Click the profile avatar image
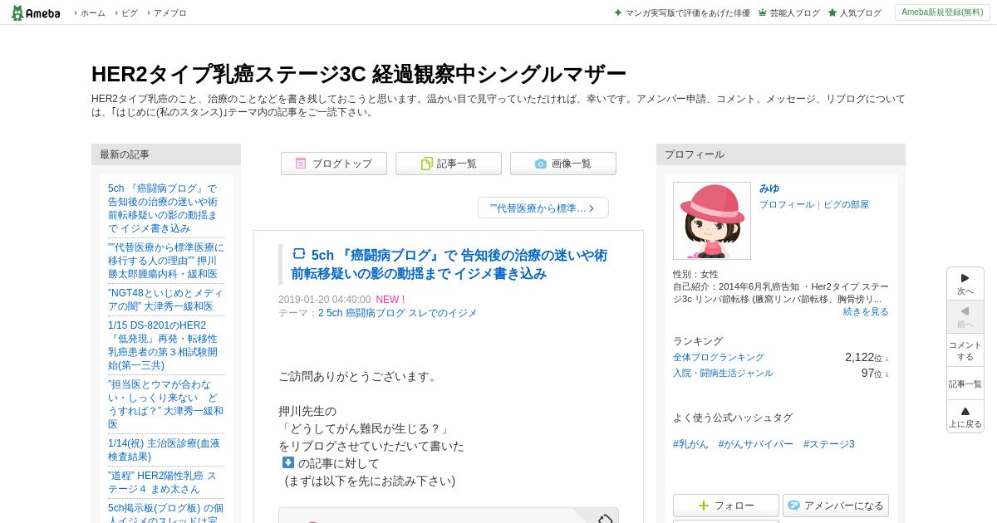Screen dimensions: 997x523 coord(712,221)
